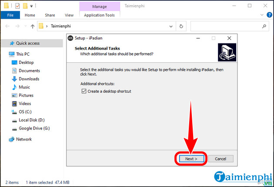The height and width of the screenshot is (187, 274).
Task: Go up one folder level
Action: coord(33,27)
